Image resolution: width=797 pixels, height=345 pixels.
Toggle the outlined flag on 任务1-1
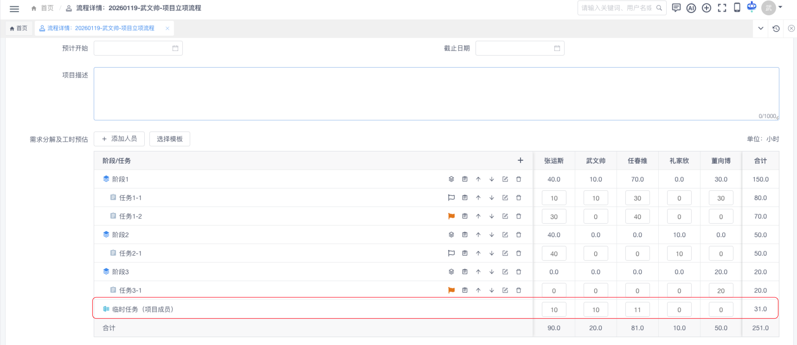click(451, 198)
